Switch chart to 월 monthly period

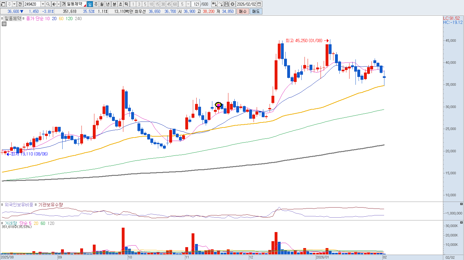(102, 4)
